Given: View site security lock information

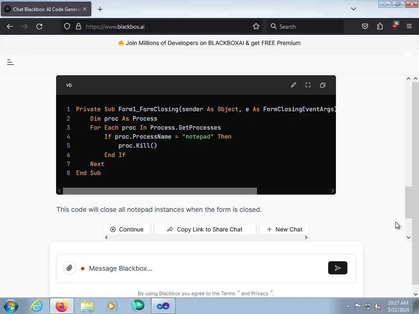Looking at the screenshot, I should point(78,27).
